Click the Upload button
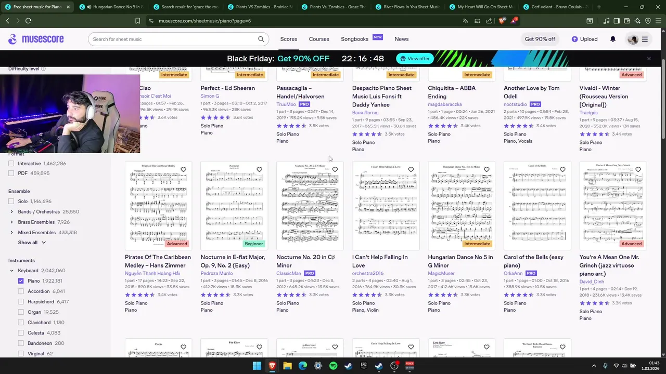Screen dimensions: 666x374 pos(584,39)
